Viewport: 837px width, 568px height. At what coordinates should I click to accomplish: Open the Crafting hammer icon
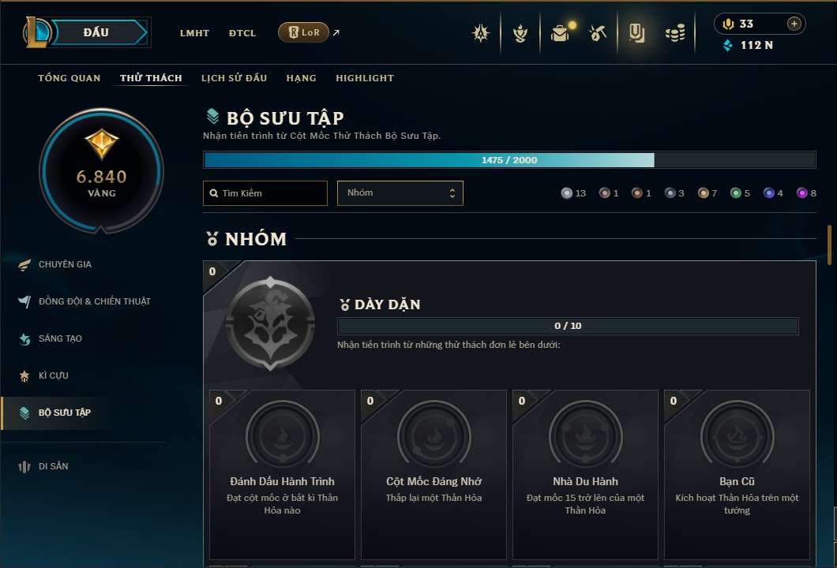598,33
